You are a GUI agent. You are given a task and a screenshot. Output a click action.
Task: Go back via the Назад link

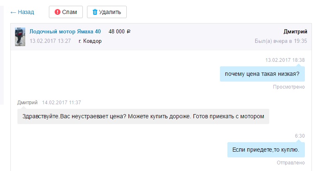click(x=26, y=12)
